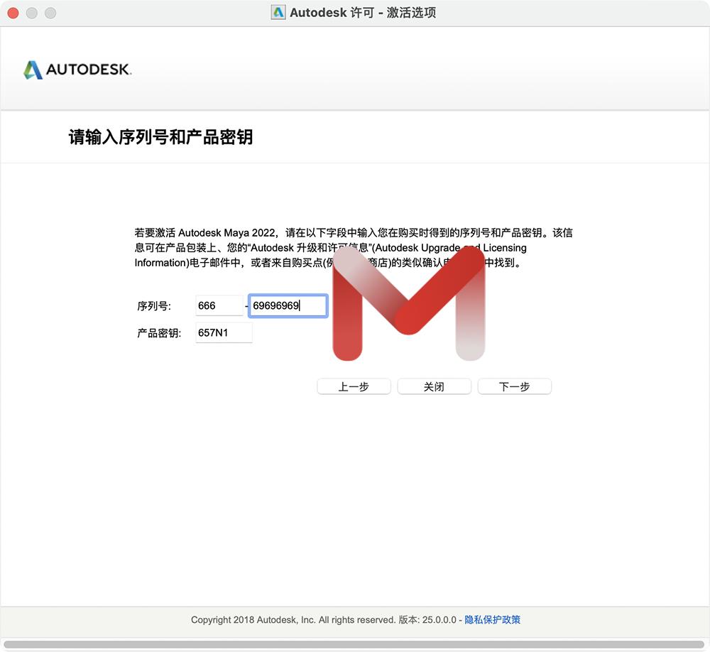710x652 pixels.
Task: Focus the serial number field containing 666
Action: point(219,305)
